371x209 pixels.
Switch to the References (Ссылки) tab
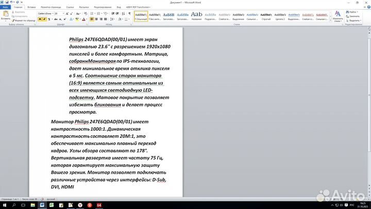point(70,7)
